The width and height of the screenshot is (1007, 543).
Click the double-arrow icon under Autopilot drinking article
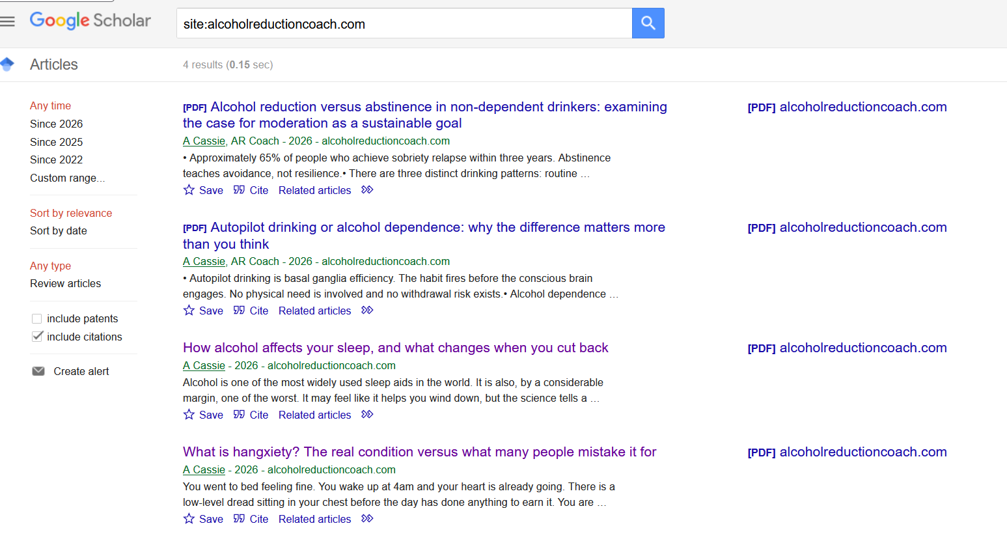pos(367,311)
